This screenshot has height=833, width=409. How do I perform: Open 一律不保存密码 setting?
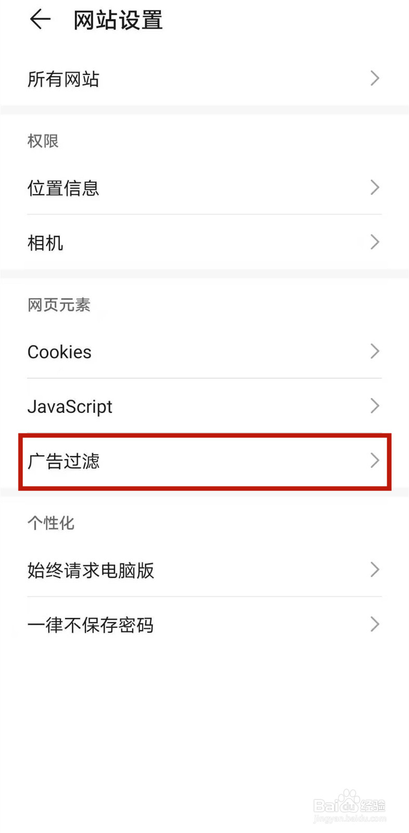(x=204, y=624)
